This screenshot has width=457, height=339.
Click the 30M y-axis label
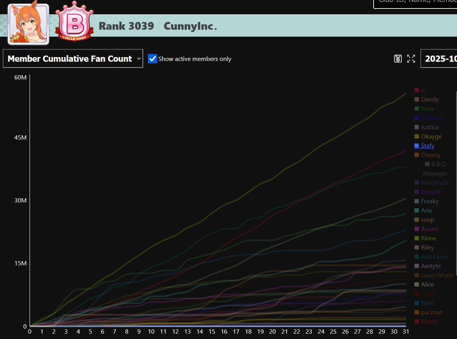(x=20, y=201)
